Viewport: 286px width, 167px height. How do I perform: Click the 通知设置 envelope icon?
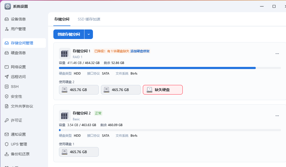pyautogui.click(x=7, y=134)
